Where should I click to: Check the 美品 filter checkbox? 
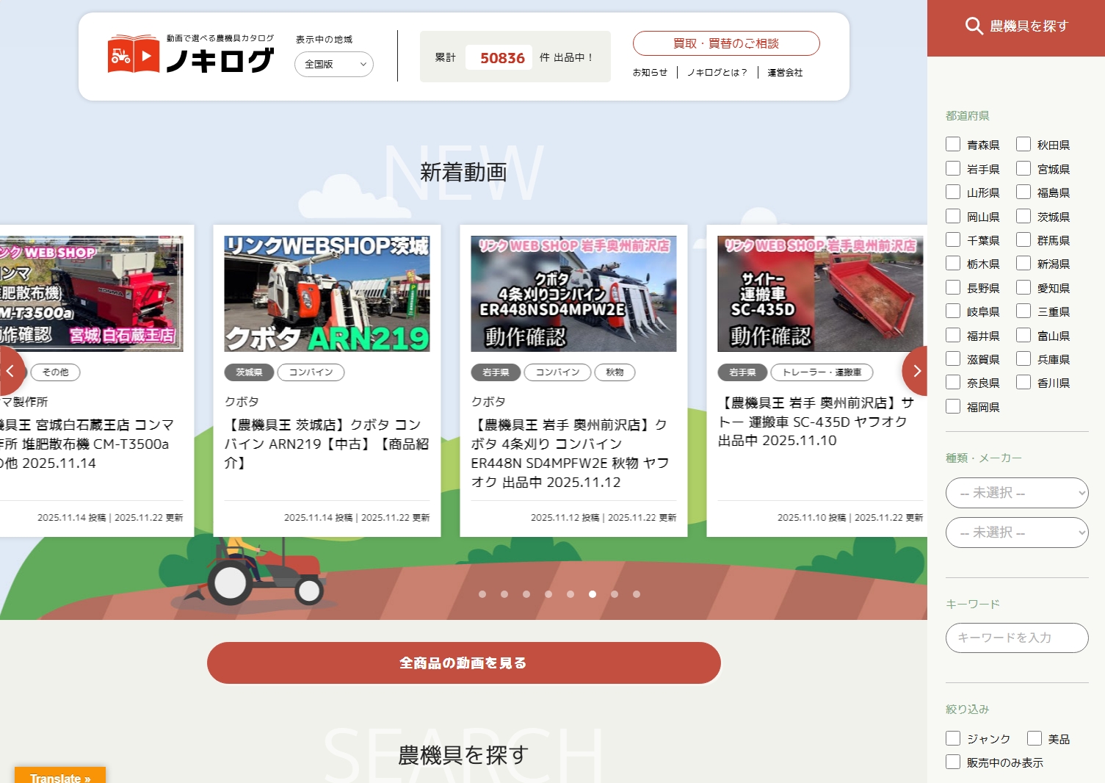point(1035,737)
